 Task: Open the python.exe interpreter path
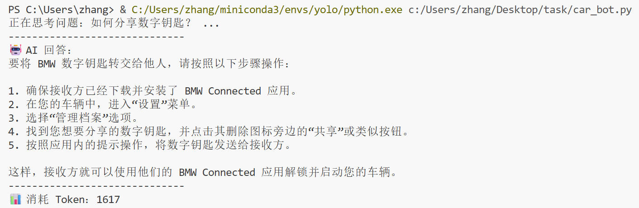[x=267, y=10]
